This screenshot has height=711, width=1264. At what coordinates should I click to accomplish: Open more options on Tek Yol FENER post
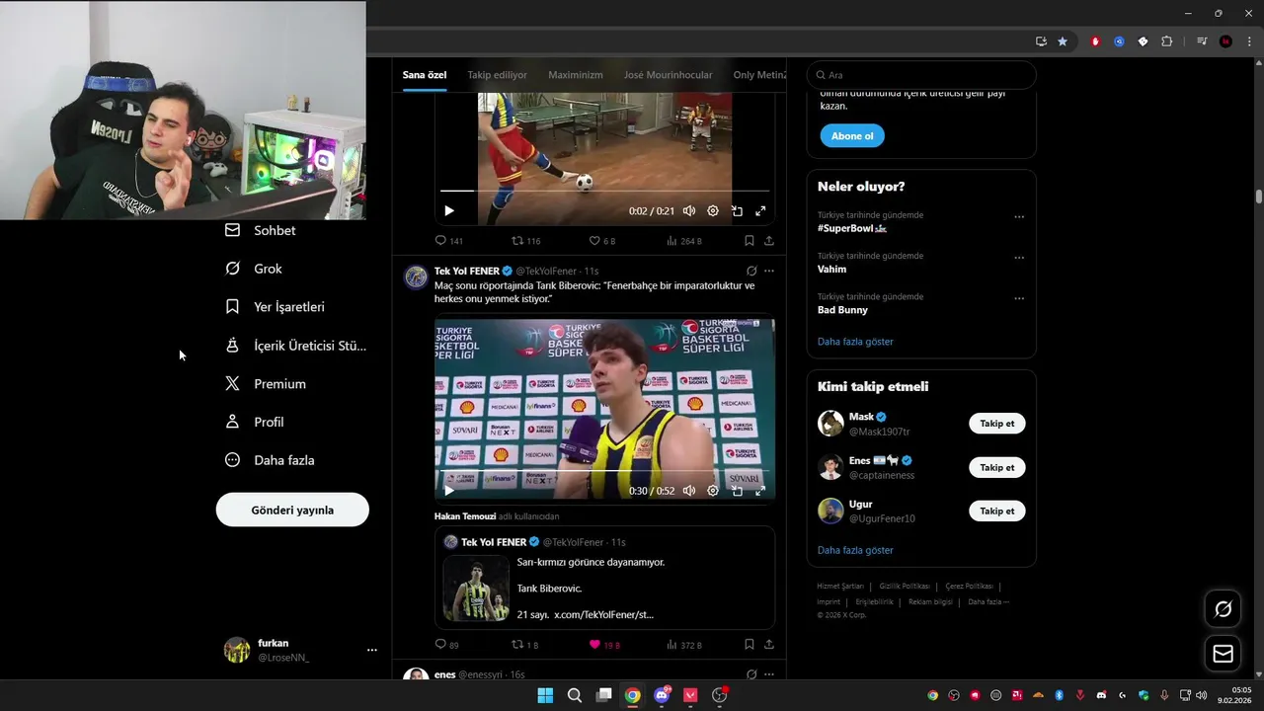[x=769, y=271]
